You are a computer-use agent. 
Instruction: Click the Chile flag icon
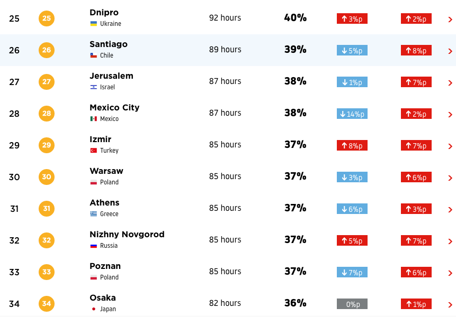point(93,55)
